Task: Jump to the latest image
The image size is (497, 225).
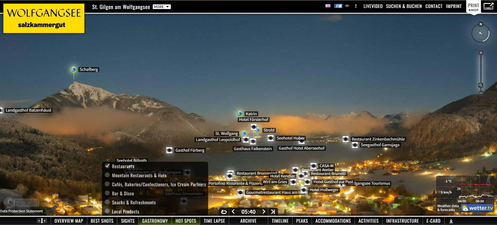Action: pos(273,212)
